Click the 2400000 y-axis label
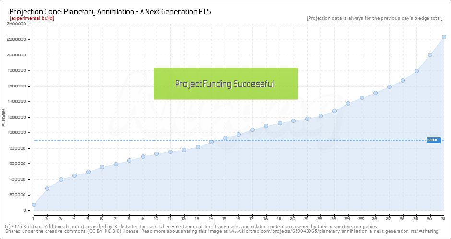Screen dimensions: 451x239 [16, 24]
